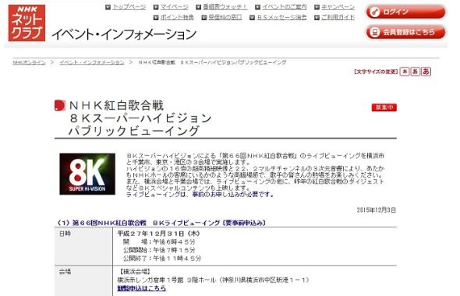The height and width of the screenshot is (296, 460).
Task: Click the 文字サイズの変更 label
Action: pos(376,72)
